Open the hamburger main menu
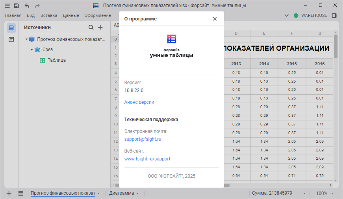 (x=7, y=6)
